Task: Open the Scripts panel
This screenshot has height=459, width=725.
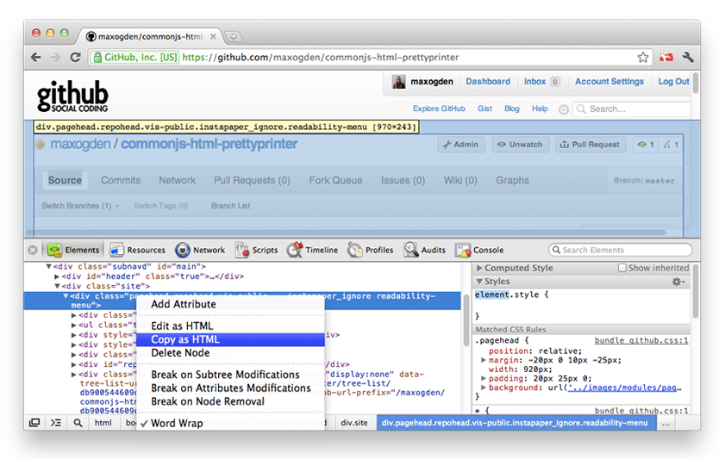Action: point(257,250)
